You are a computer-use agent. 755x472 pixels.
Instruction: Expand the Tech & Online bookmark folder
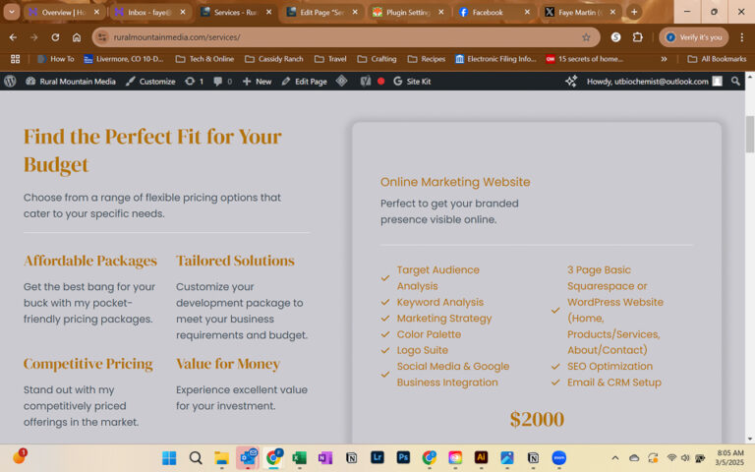coord(204,59)
